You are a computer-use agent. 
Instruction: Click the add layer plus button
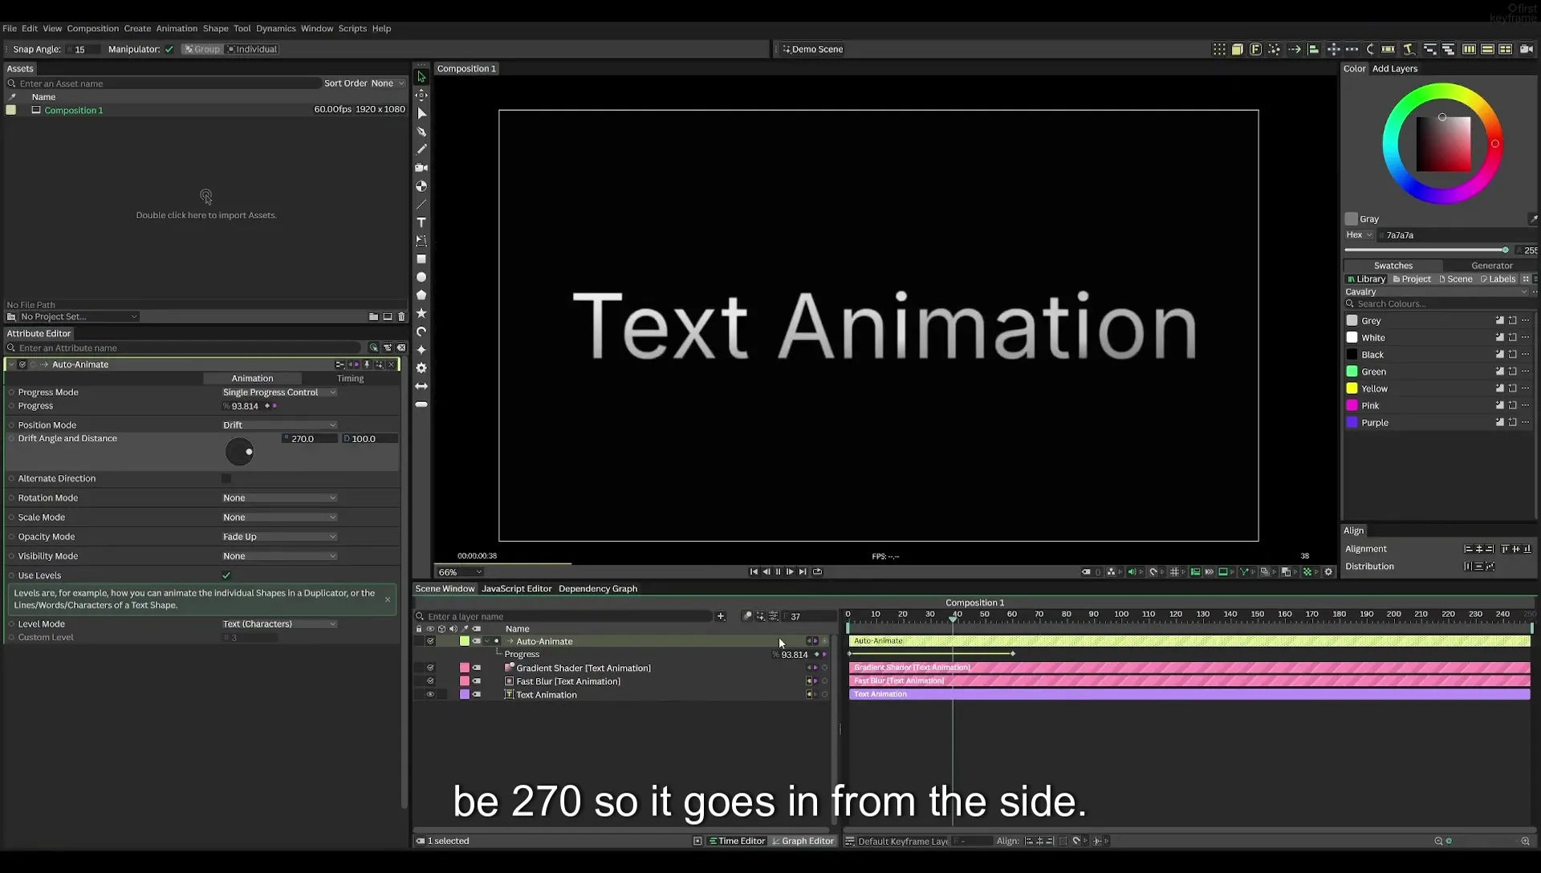pyautogui.click(x=721, y=616)
